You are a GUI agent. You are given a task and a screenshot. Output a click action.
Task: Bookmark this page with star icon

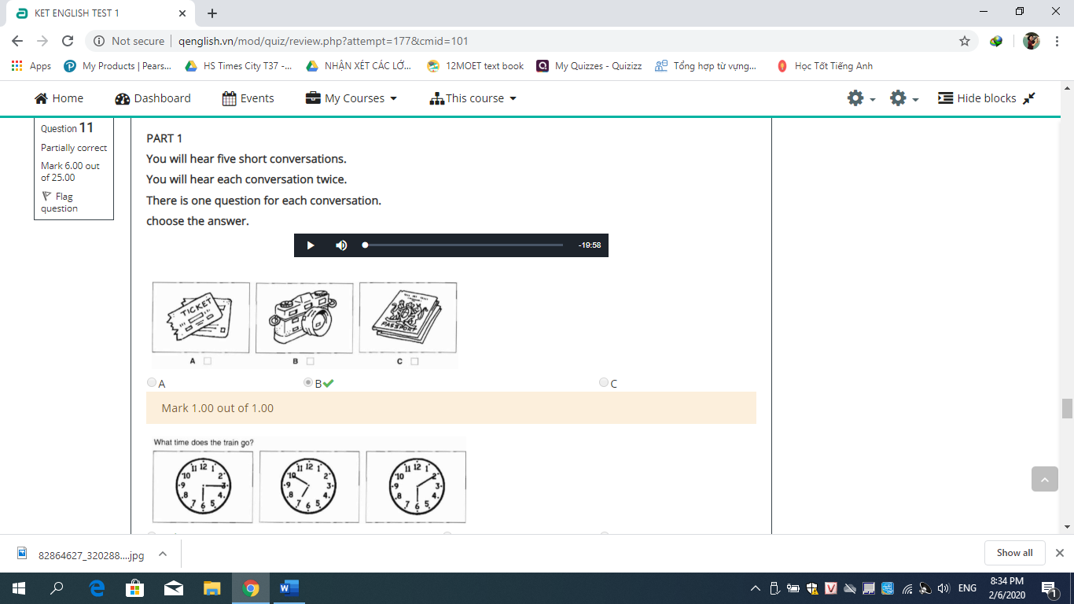point(965,41)
